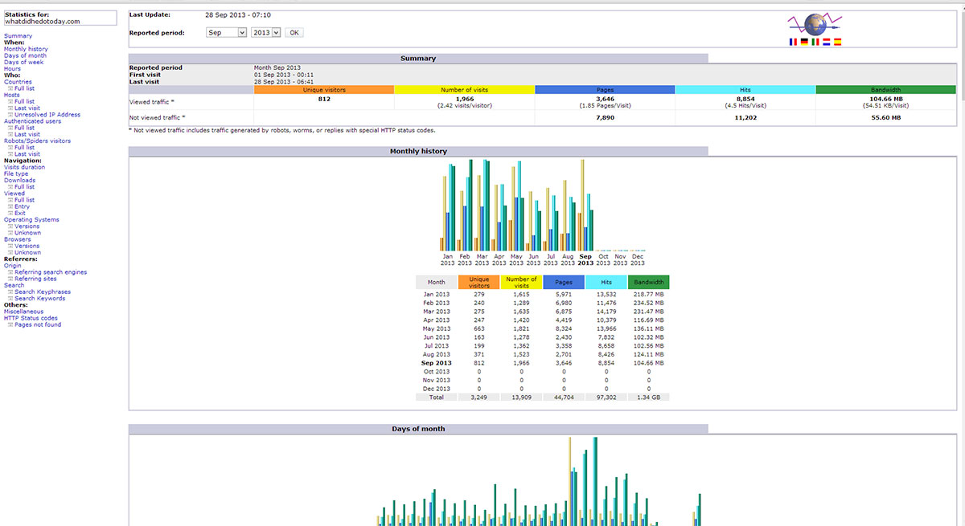This screenshot has width=965, height=526.
Task: Click icon beside Unresolved IP Address
Action: pos(10,115)
